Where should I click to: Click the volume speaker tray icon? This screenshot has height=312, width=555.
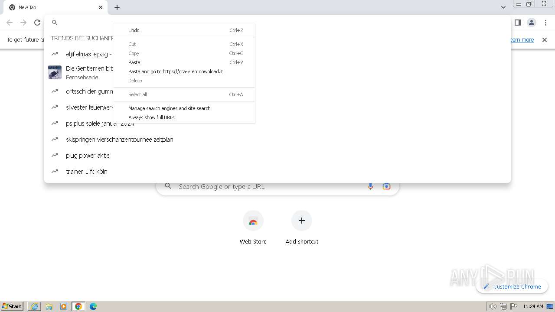point(493,306)
